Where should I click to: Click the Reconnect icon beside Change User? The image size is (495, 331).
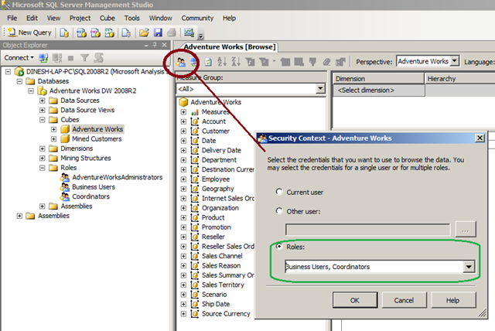pyautogui.click(x=194, y=62)
